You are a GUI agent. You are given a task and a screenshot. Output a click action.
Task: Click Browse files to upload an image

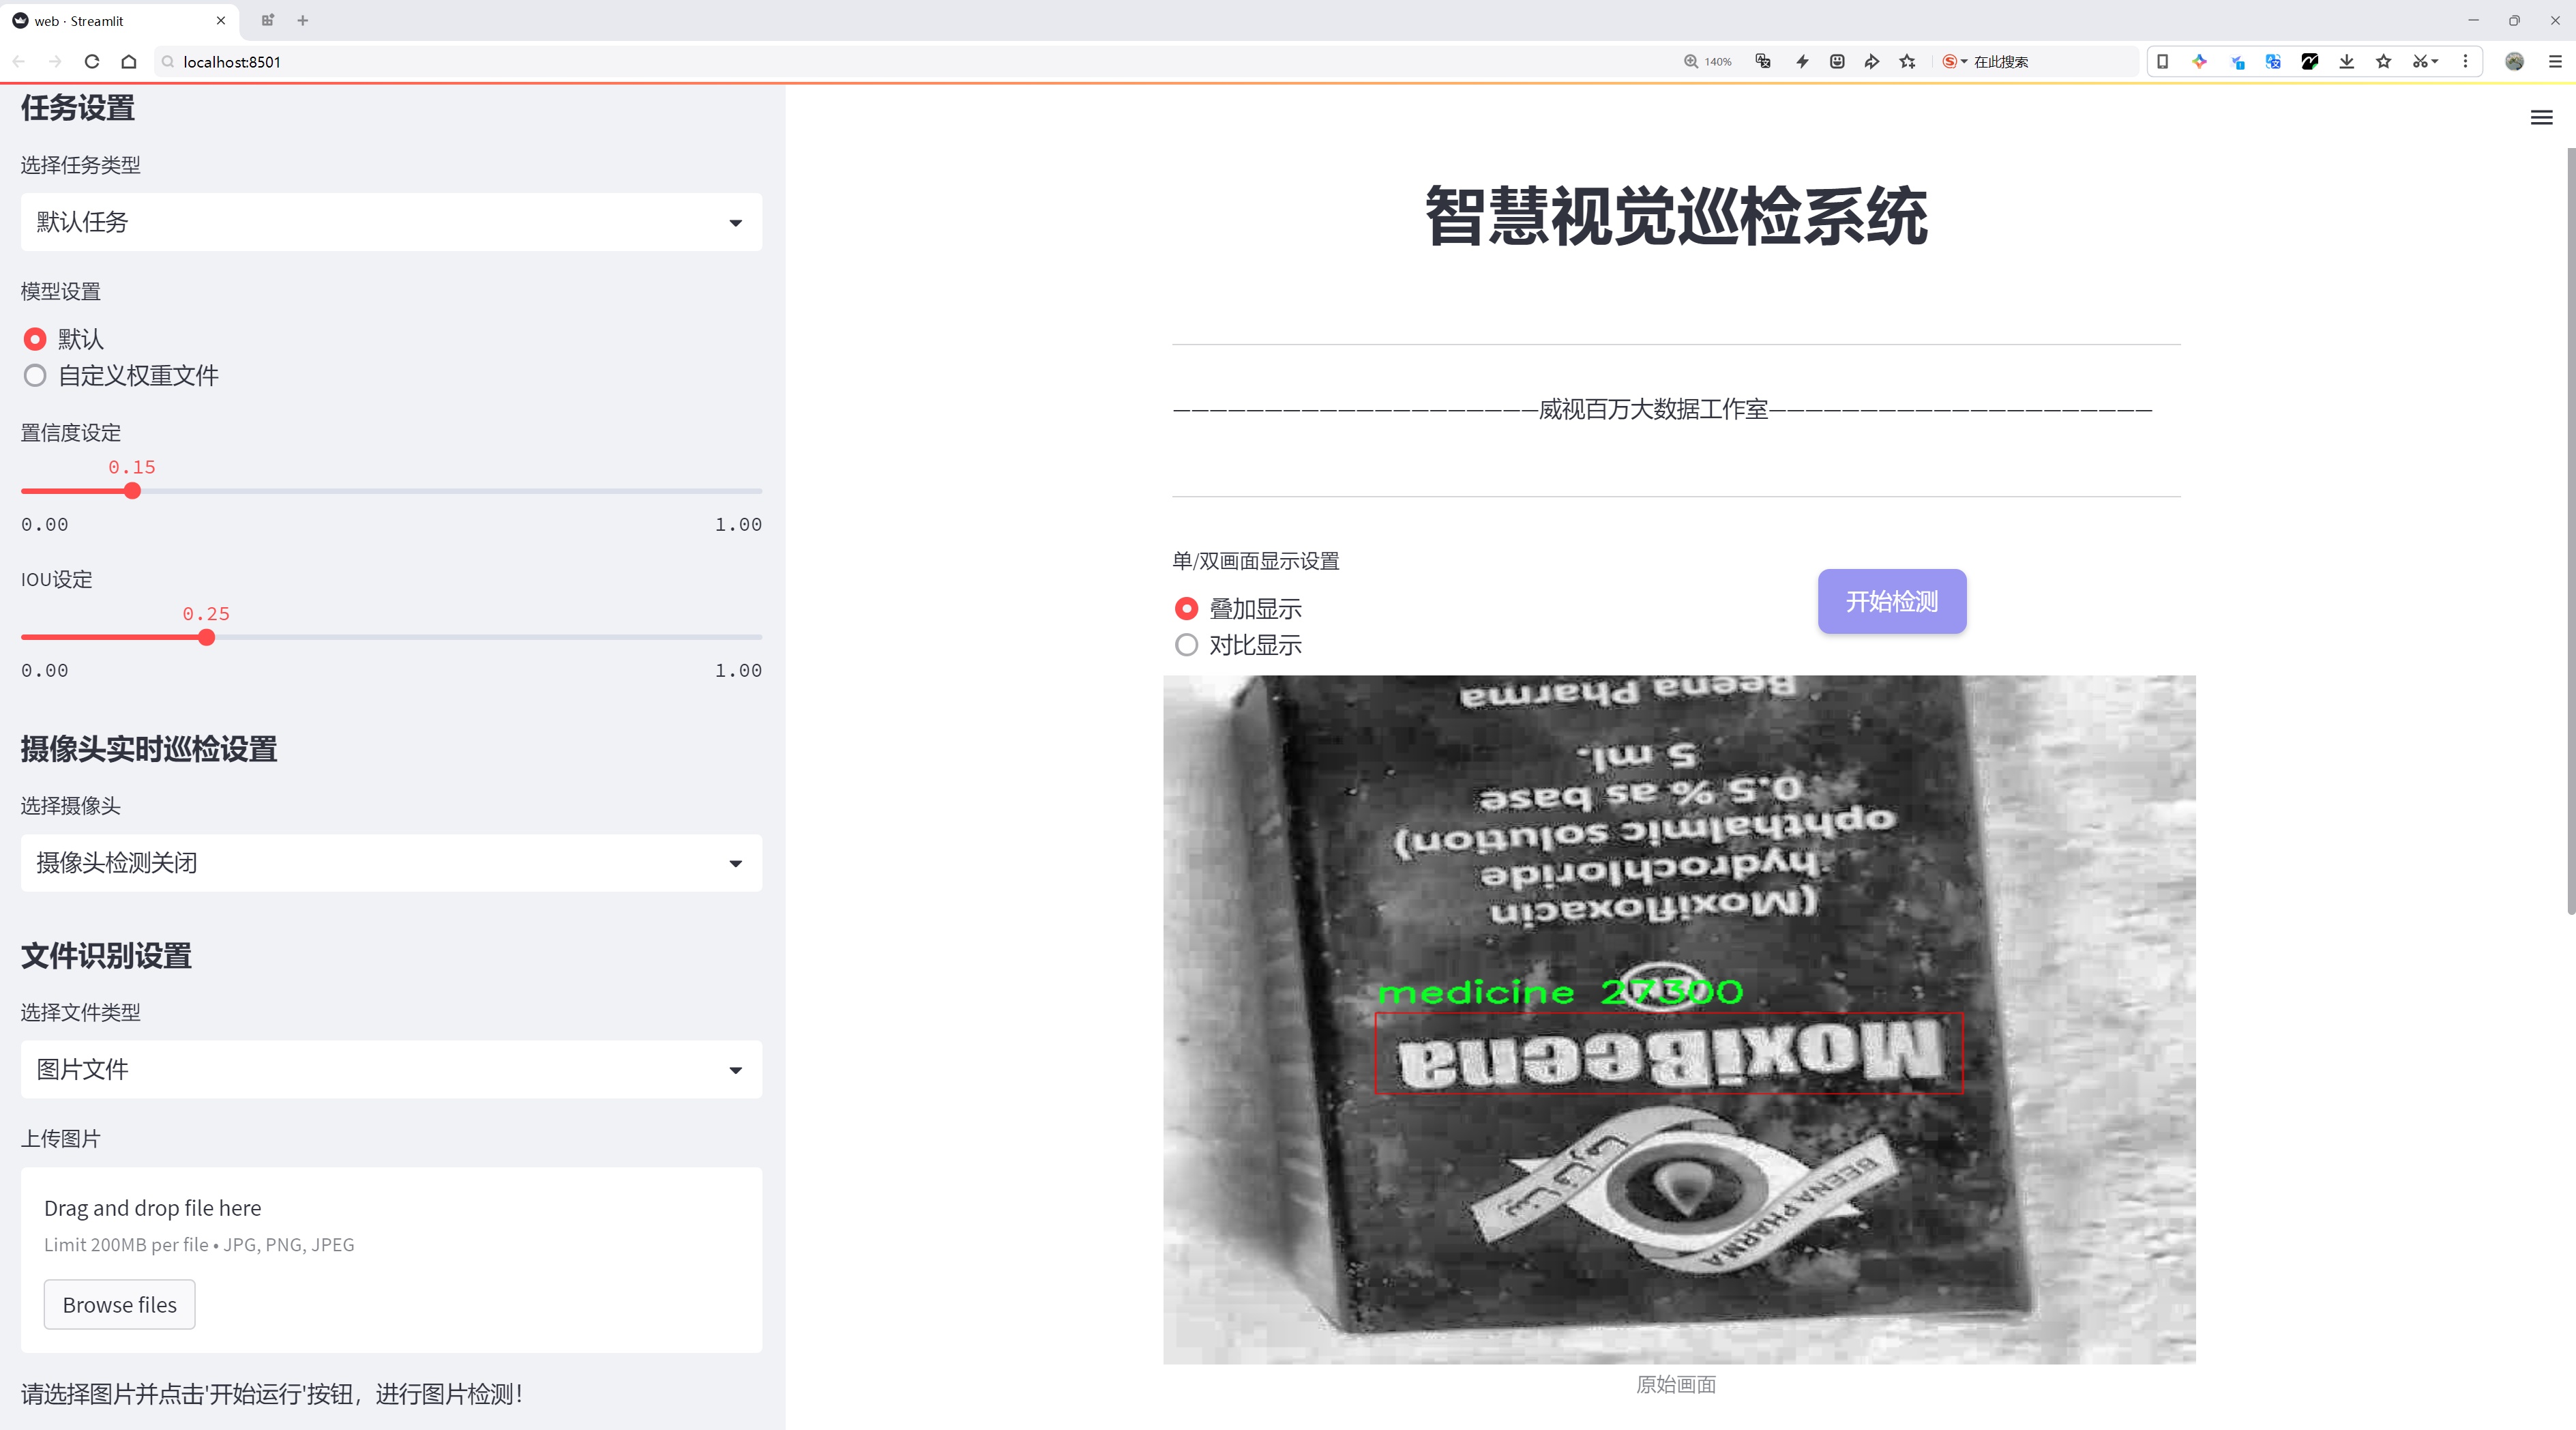[x=119, y=1304]
